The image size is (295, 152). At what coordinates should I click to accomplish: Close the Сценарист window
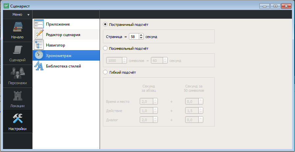[x=286, y=6]
